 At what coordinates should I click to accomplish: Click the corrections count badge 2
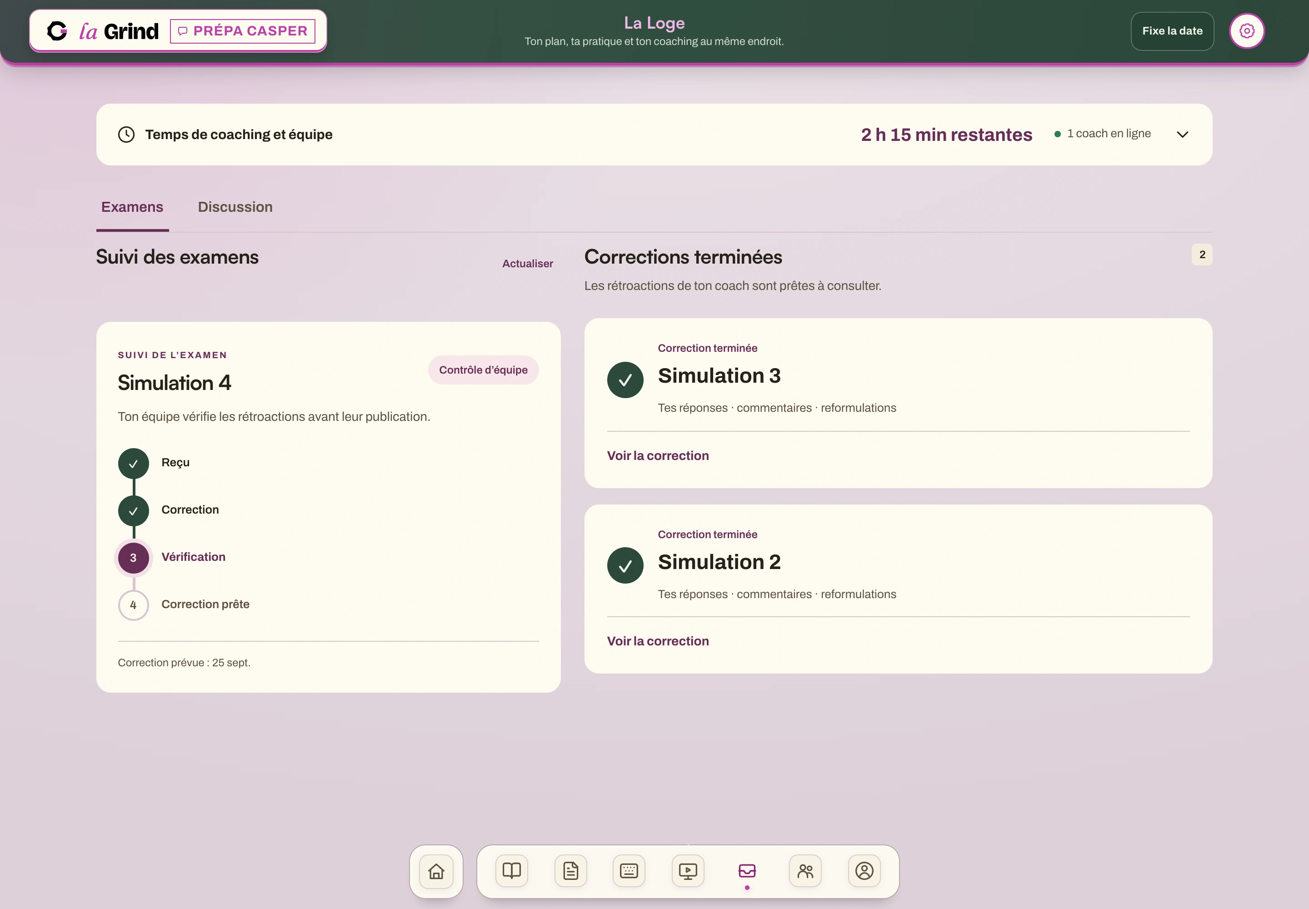pos(1202,255)
